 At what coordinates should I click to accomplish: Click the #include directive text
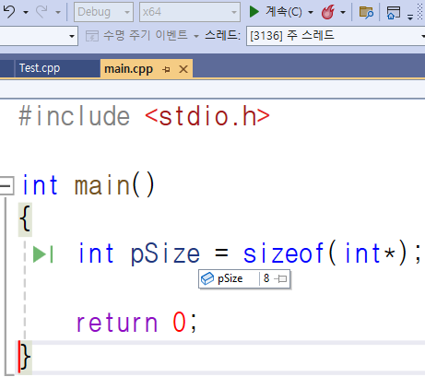click(74, 116)
